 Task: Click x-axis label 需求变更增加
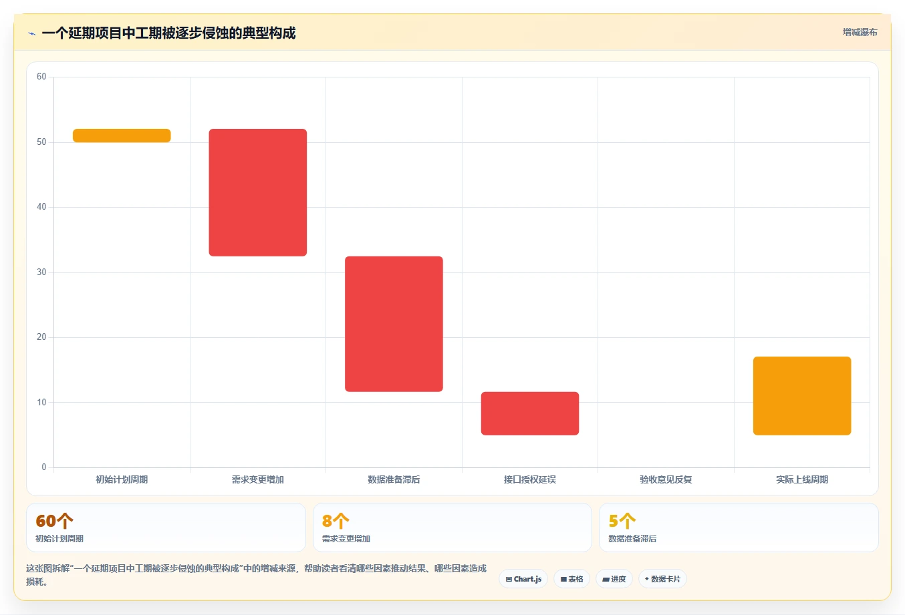[x=258, y=479]
